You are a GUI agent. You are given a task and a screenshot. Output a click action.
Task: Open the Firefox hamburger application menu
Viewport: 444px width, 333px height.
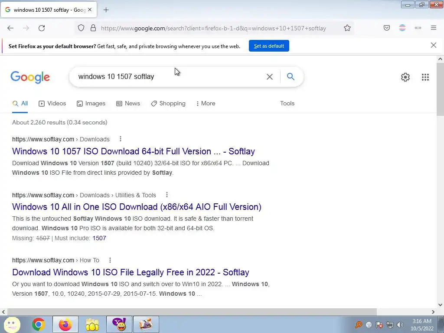click(434, 28)
